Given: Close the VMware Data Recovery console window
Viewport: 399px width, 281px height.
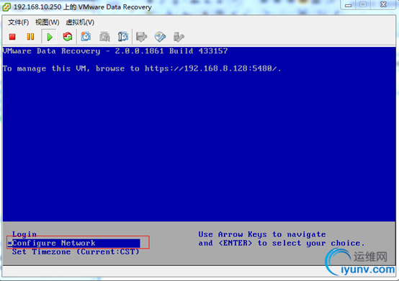Looking at the screenshot, I should 383,5.
